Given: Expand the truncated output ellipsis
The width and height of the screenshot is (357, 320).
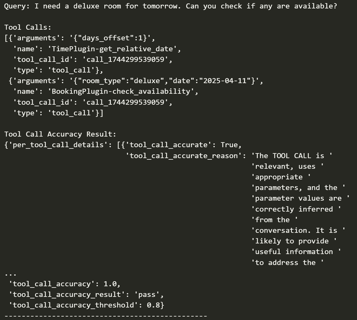Looking at the screenshot, I should click(10, 275).
